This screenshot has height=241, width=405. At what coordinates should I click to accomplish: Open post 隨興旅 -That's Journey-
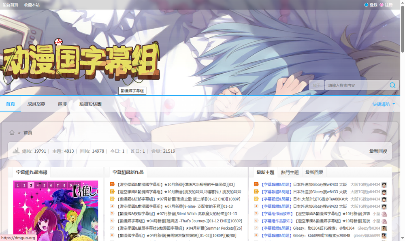[x=179, y=221]
